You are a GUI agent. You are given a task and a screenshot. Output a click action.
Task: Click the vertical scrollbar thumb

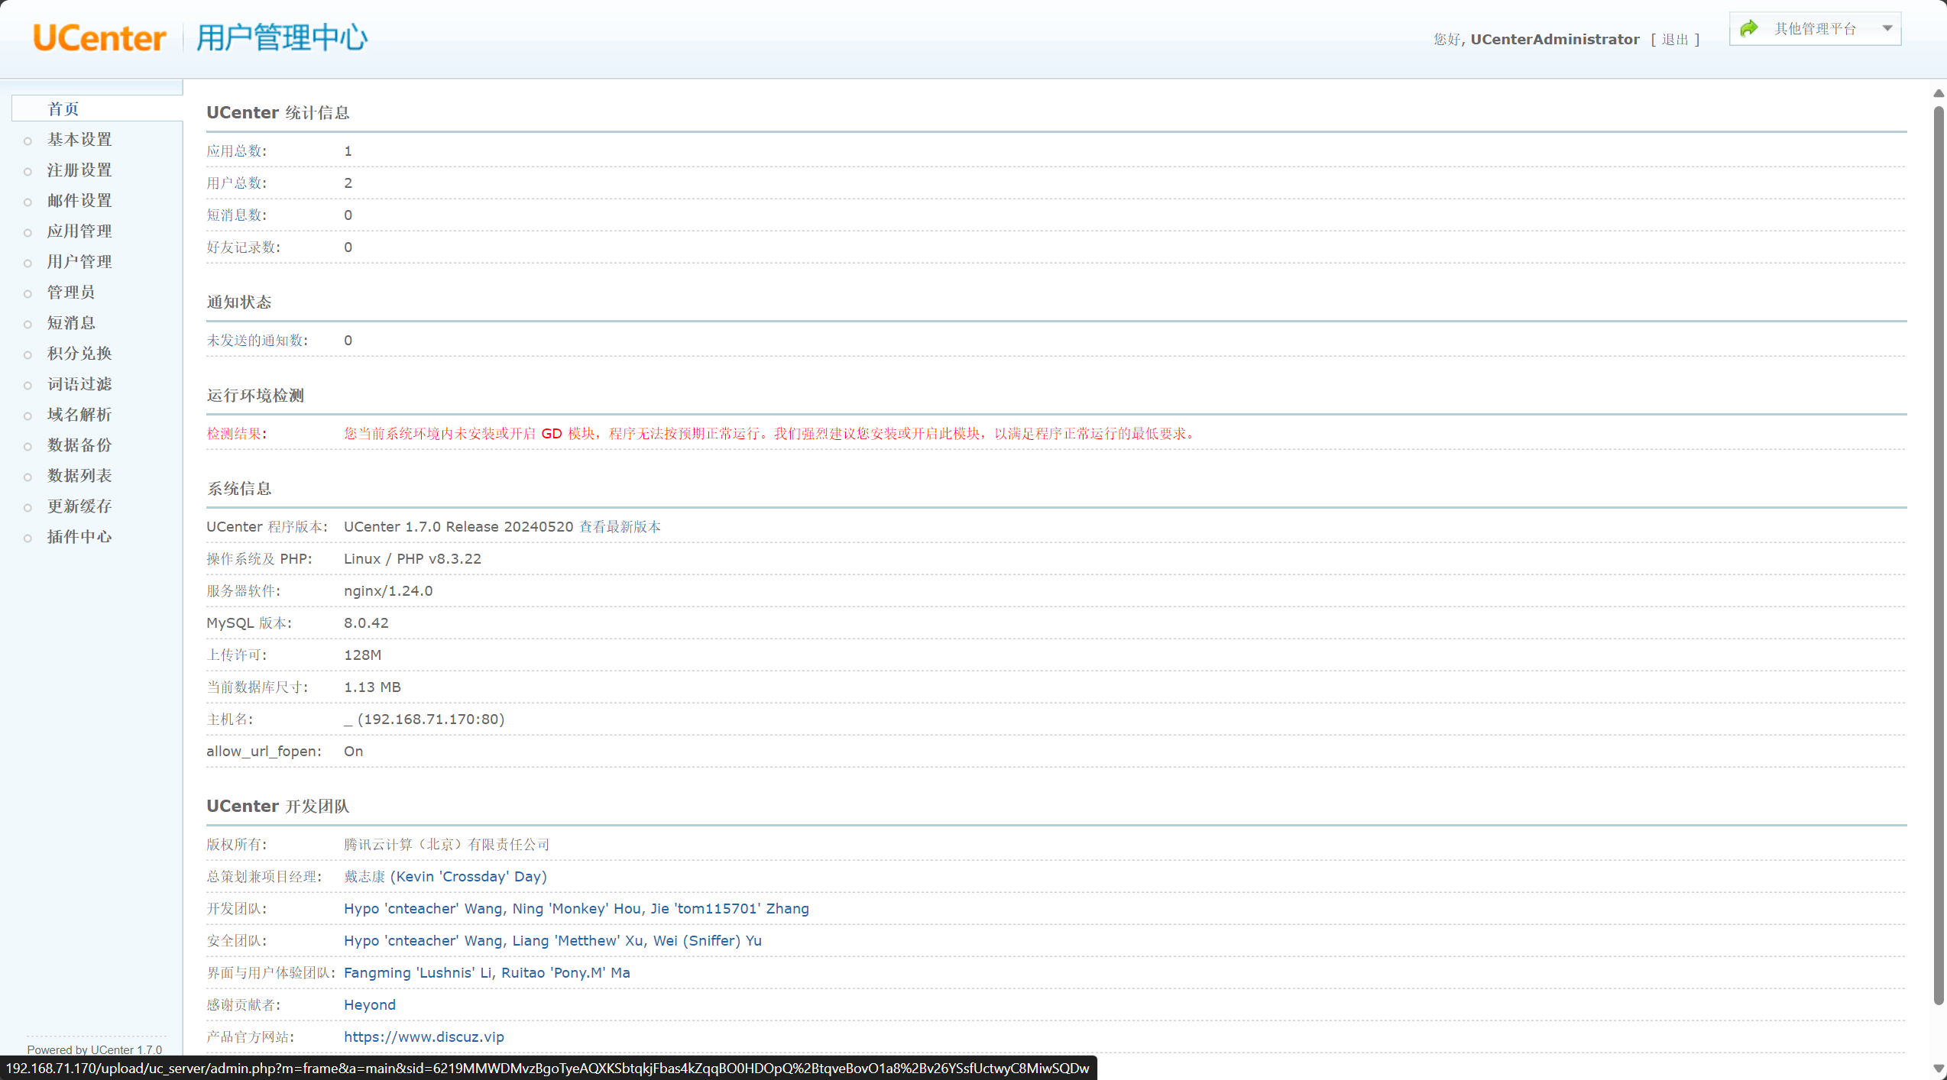[1939, 555]
